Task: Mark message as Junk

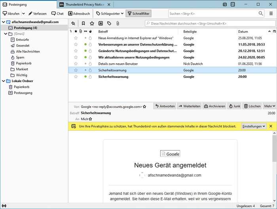Action: pos(234,106)
